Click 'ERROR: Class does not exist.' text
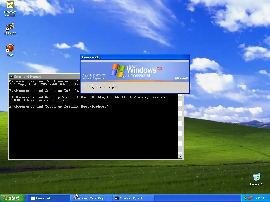The height and width of the screenshot is (202, 270). [x=39, y=100]
